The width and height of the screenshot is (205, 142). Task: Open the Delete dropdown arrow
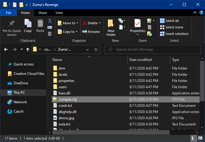pos(100,23)
